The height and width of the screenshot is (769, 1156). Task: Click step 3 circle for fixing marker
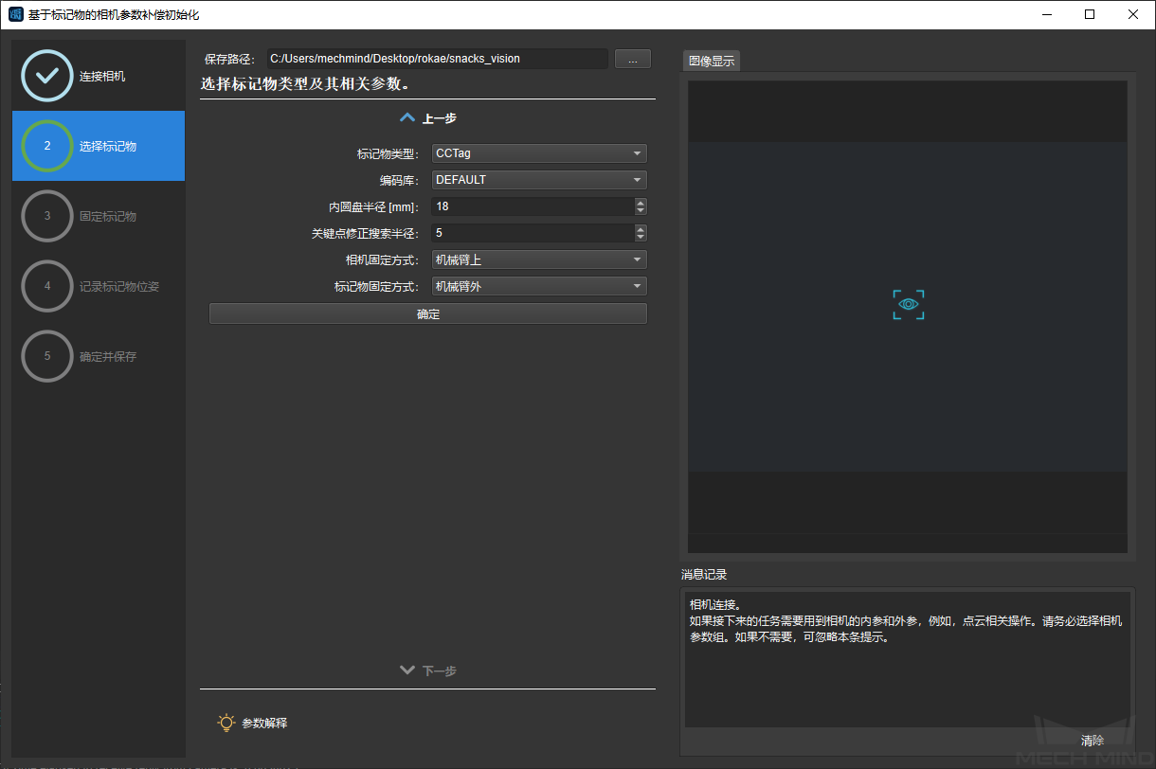tap(46, 216)
